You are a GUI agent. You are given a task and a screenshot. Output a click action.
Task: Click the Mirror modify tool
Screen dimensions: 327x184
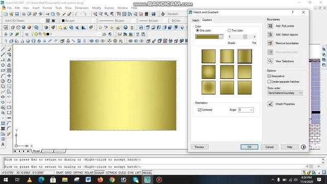tap(9, 60)
